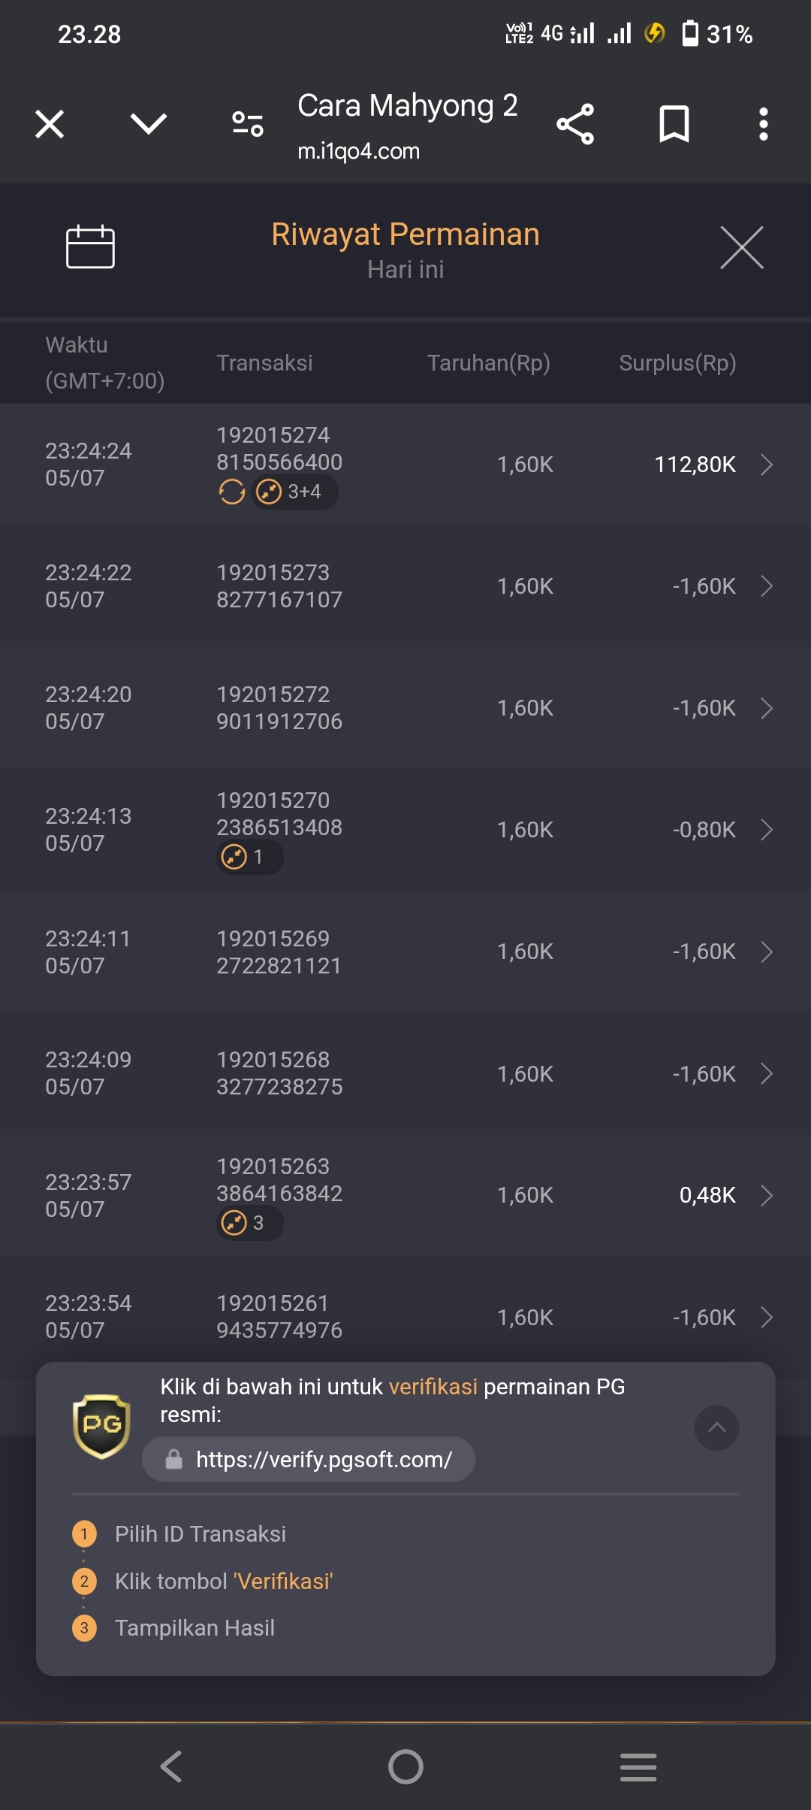Tap the free spin icon on 23:24:24 row
811x1810 pixels.
[231, 492]
